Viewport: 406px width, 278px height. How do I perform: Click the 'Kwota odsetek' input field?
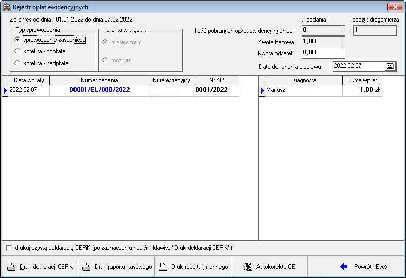[323, 53]
